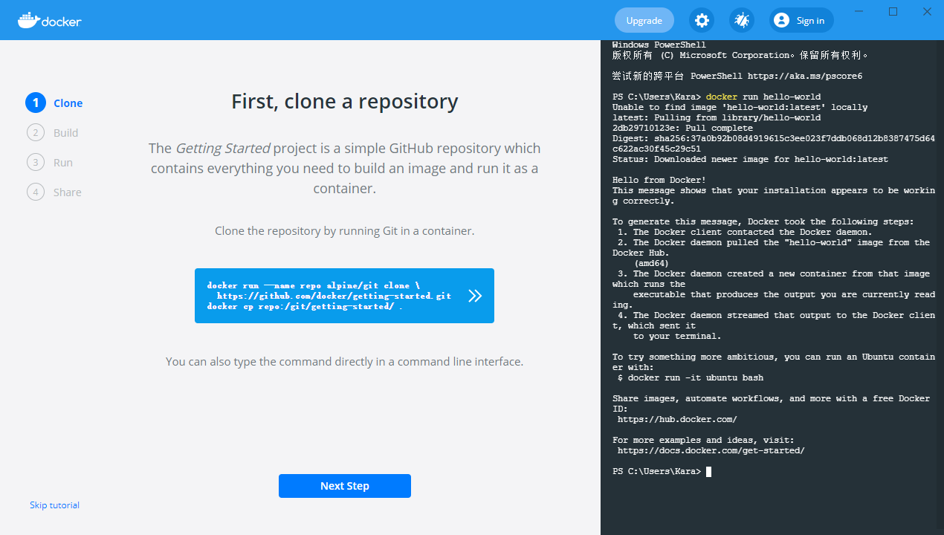The width and height of the screenshot is (944, 535).
Task: Click the https://aka.ms/pscore6 text in the terminal
Action: [x=805, y=76]
